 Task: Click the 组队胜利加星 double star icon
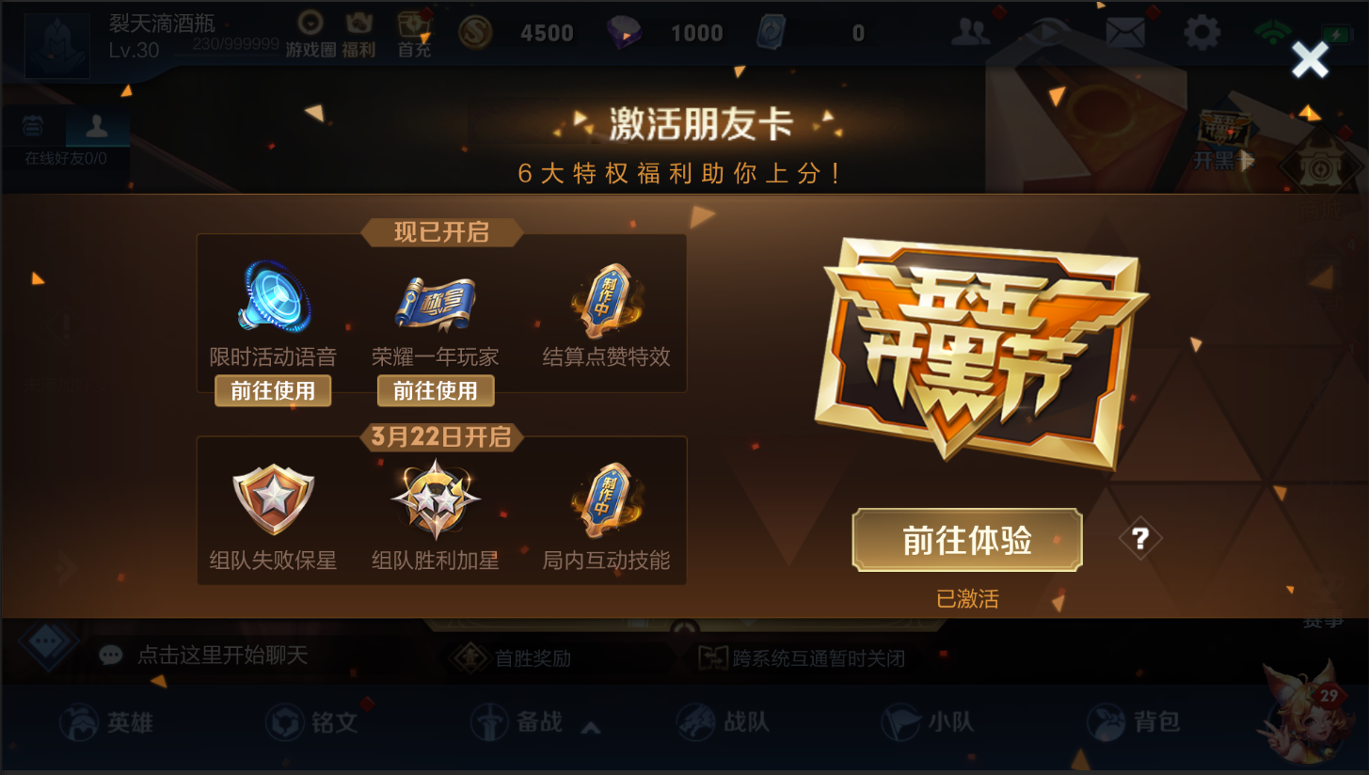(435, 498)
